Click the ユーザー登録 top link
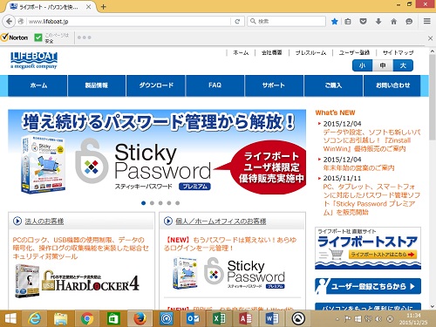 coord(354,52)
